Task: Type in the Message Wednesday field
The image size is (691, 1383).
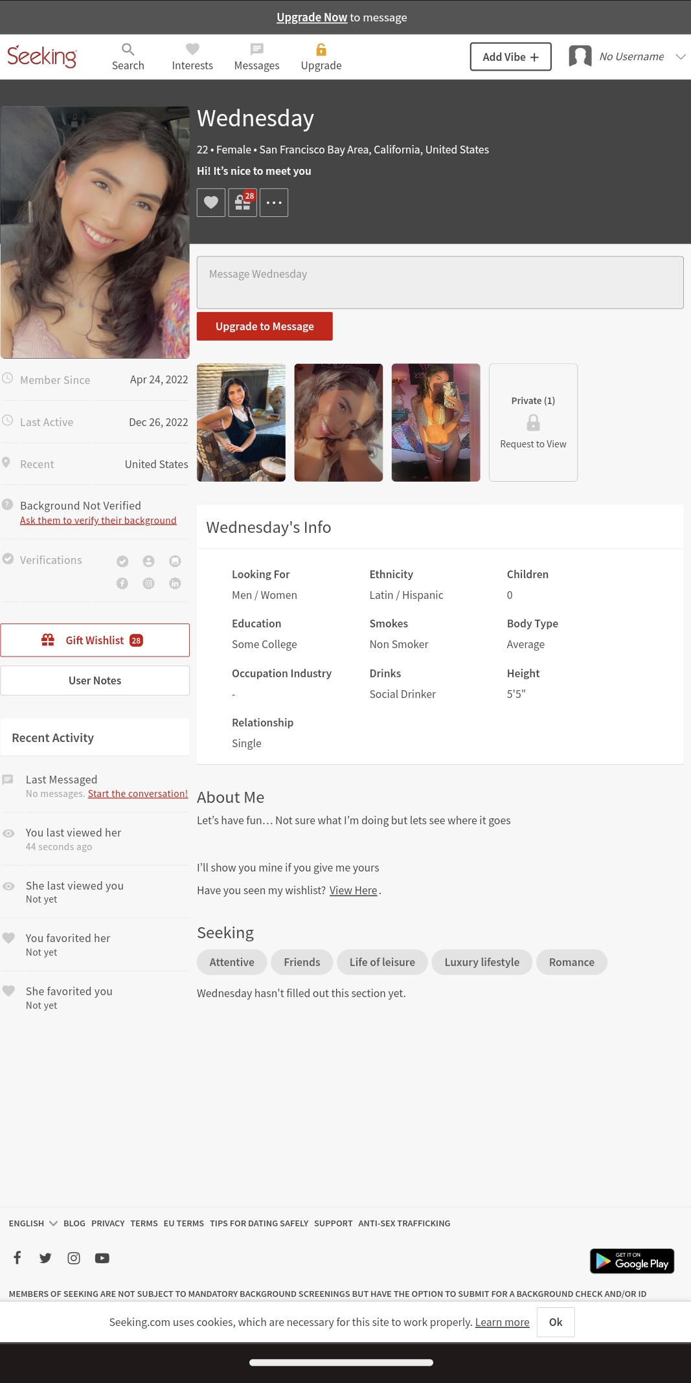Action: pyautogui.click(x=440, y=282)
